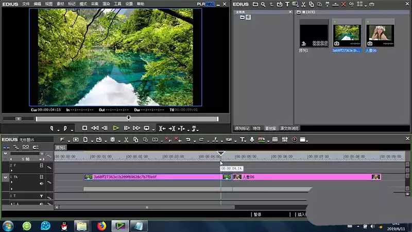Open the title creation T tool in the timeline
The height and width of the screenshot is (232, 412).
point(242,140)
